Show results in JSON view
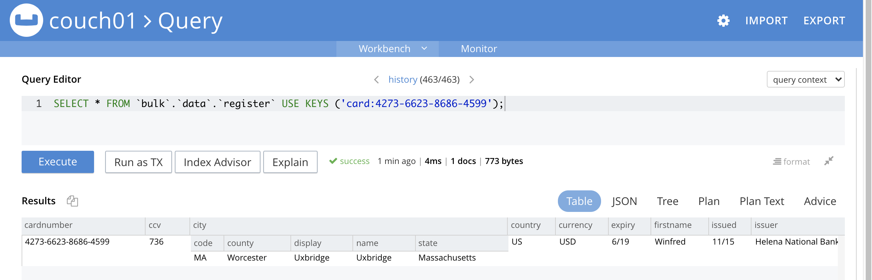Viewport: 872px width, 280px height. click(x=624, y=201)
